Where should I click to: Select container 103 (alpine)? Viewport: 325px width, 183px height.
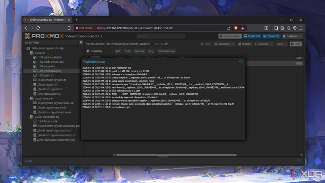pyautogui.click(x=45, y=58)
